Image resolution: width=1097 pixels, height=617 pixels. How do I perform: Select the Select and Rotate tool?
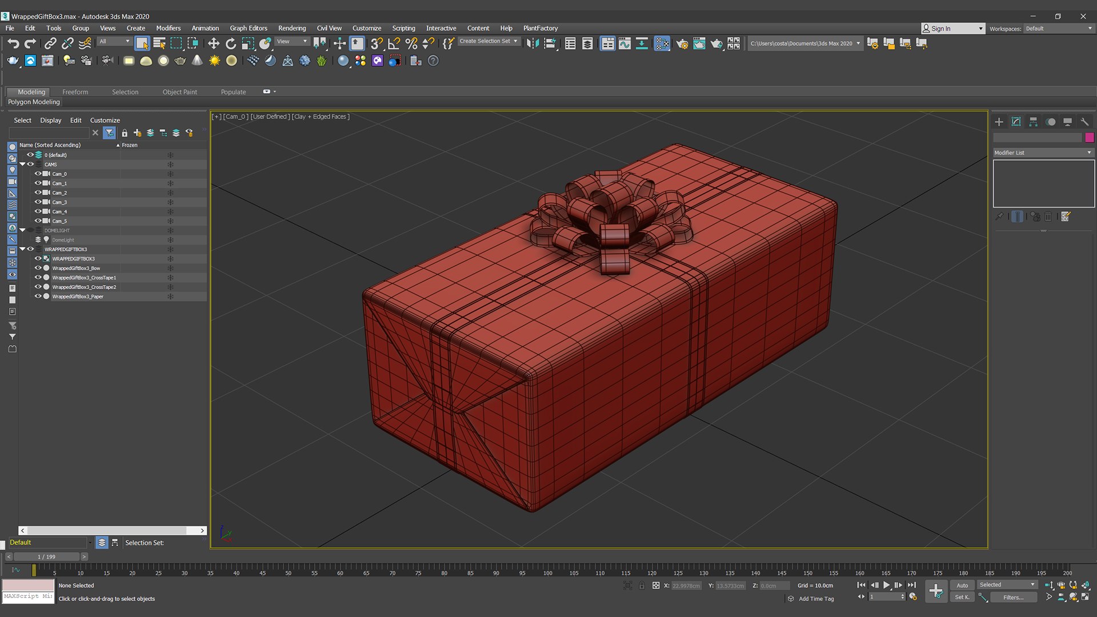point(230,43)
